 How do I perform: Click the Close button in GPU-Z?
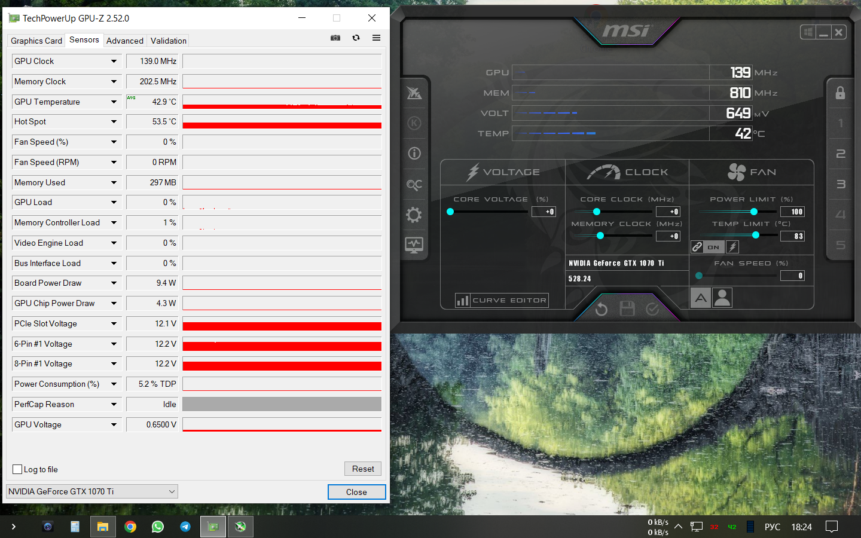click(x=356, y=492)
